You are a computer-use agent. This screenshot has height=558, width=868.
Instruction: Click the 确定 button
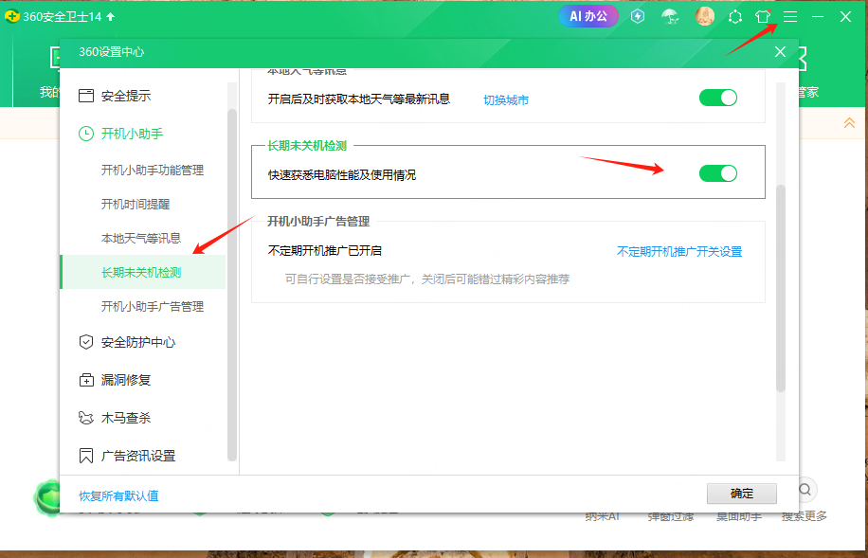[x=741, y=494]
